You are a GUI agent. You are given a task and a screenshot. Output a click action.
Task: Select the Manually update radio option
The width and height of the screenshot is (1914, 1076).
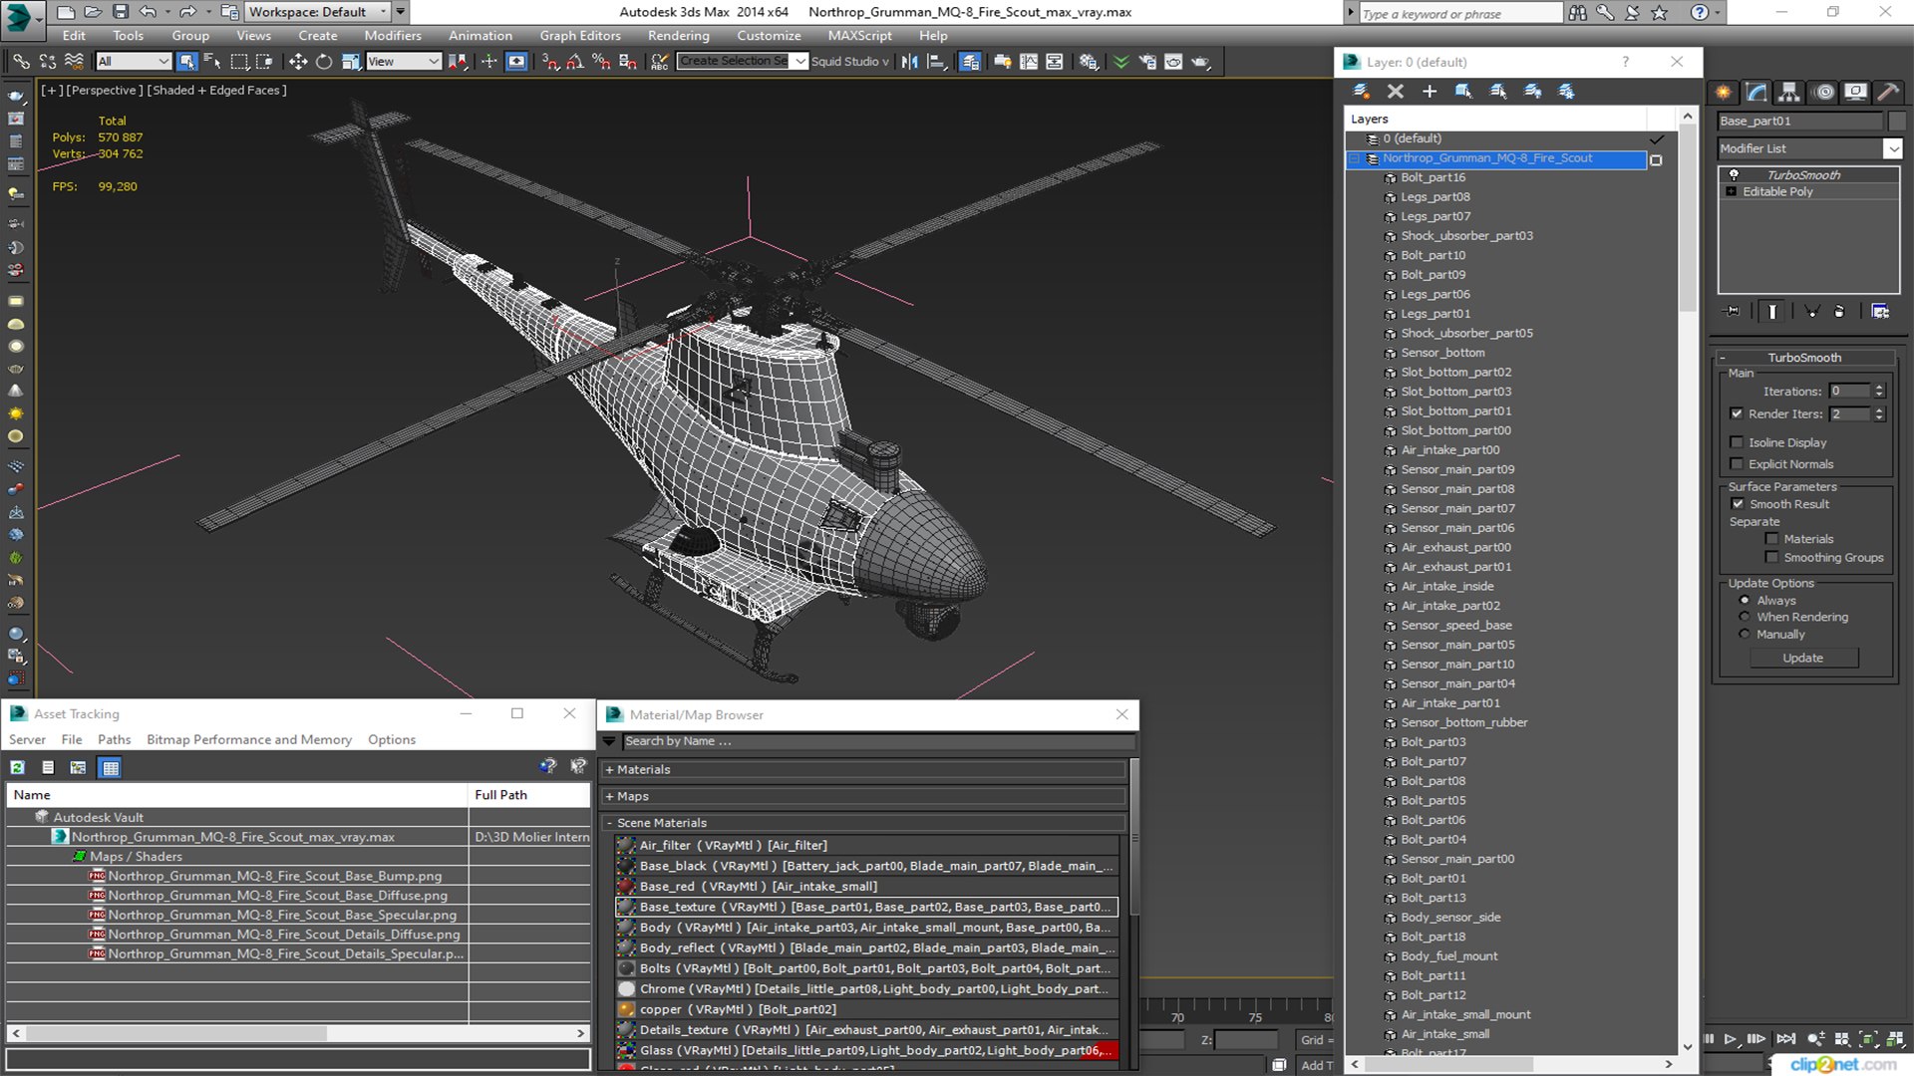[x=1745, y=635]
